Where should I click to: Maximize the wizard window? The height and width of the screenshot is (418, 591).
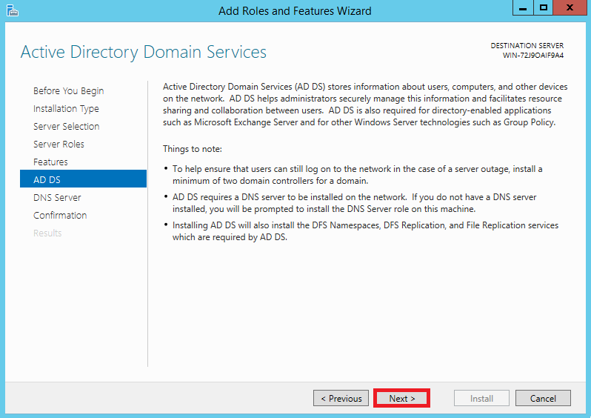point(543,8)
